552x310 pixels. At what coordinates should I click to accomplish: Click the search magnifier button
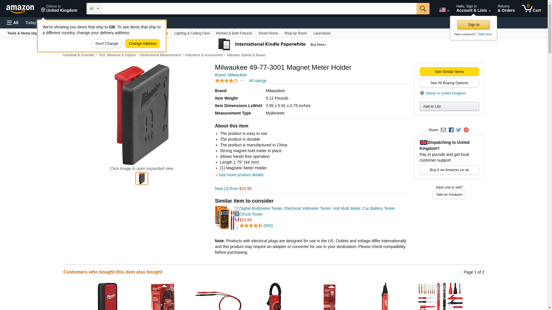point(423,9)
